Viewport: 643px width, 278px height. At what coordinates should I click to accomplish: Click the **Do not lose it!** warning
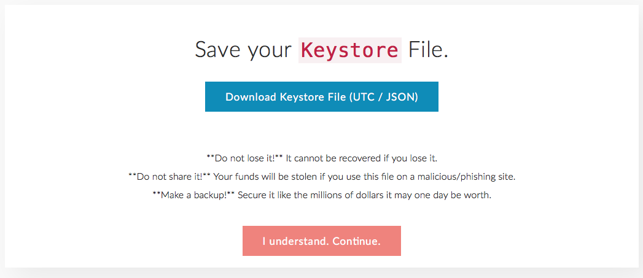coord(244,158)
